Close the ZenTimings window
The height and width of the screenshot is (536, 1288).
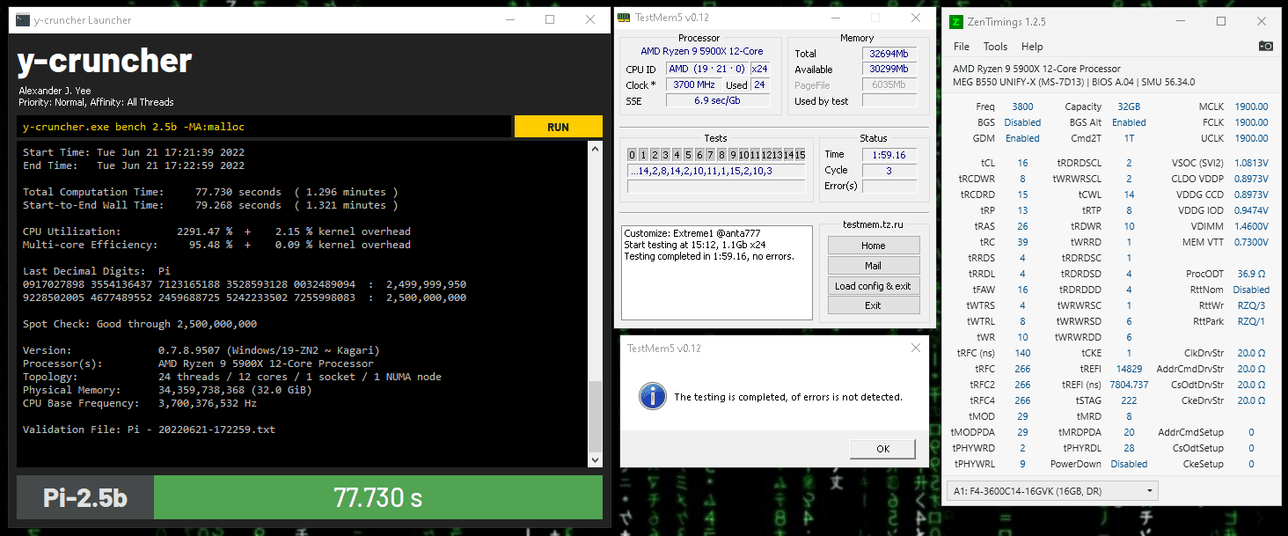(1261, 21)
